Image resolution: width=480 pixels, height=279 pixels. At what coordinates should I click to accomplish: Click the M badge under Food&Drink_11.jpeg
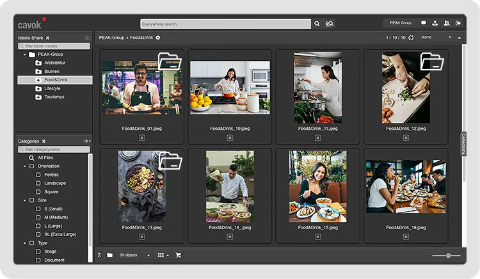[x=317, y=138]
